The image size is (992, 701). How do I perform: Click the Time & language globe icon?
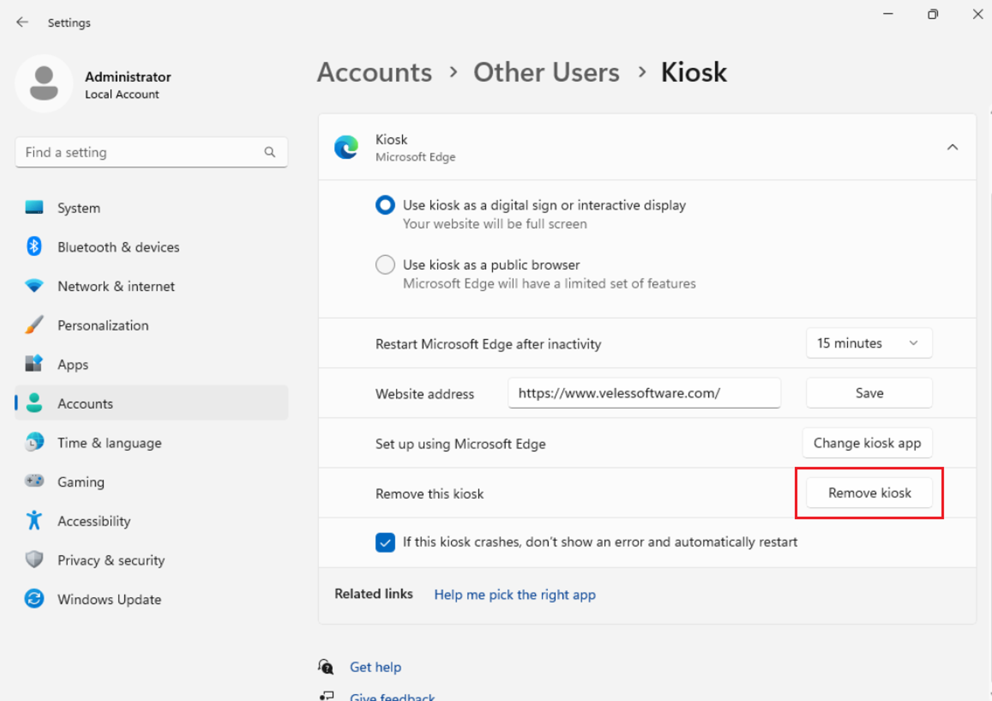click(x=34, y=442)
